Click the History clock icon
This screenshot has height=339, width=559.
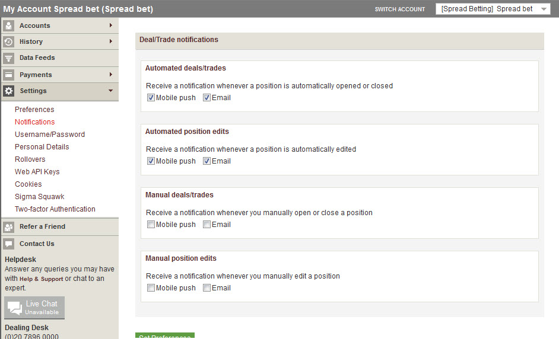(x=8, y=41)
